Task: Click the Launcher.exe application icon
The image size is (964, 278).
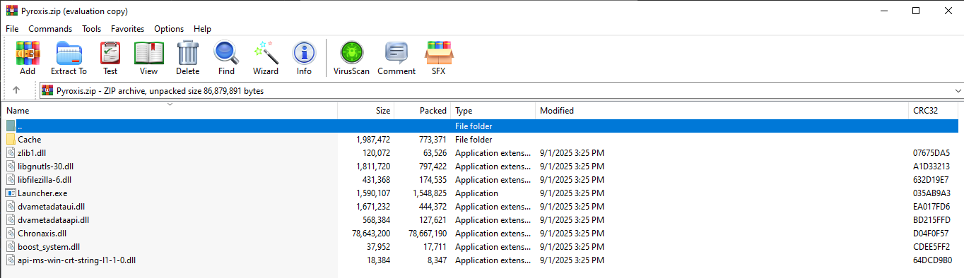Action: [x=11, y=193]
